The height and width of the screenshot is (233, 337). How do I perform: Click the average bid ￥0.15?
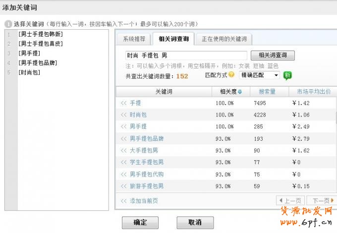[x=301, y=186]
